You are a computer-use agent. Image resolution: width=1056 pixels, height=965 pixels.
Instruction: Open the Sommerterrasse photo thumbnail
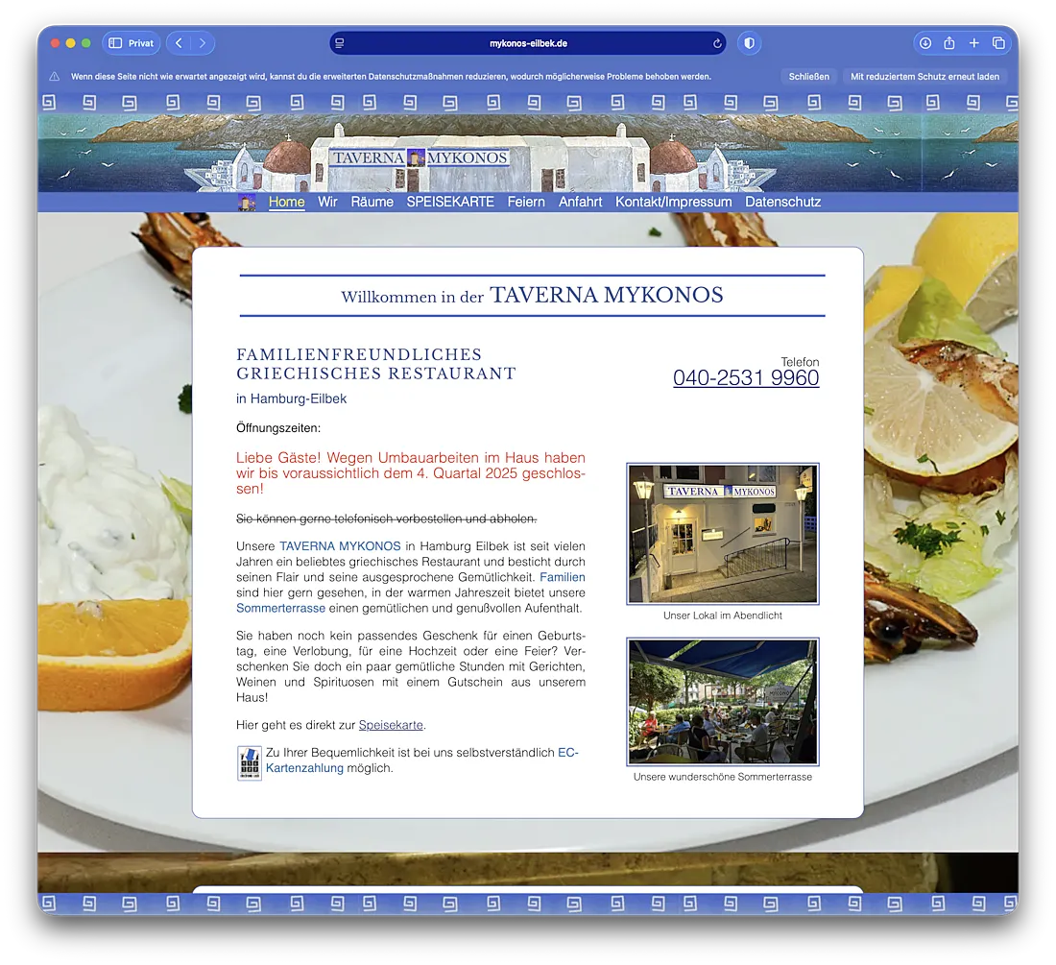722,702
